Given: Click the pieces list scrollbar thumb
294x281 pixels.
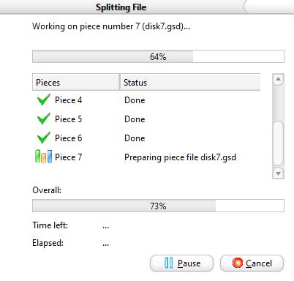Looking at the screenshot, I should coord(278,143).
